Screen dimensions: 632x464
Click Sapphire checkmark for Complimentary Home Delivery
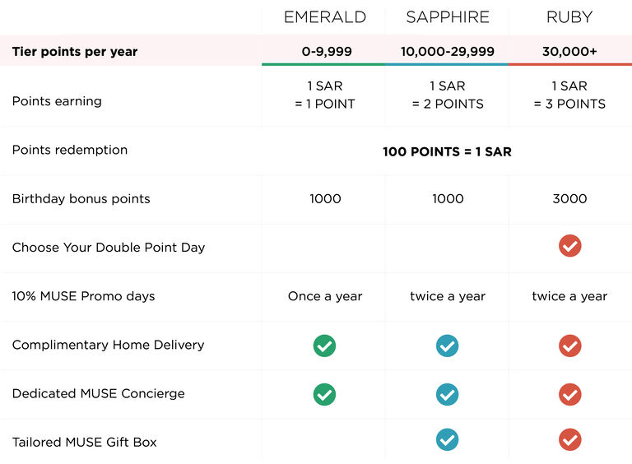[x=447, y=346]
